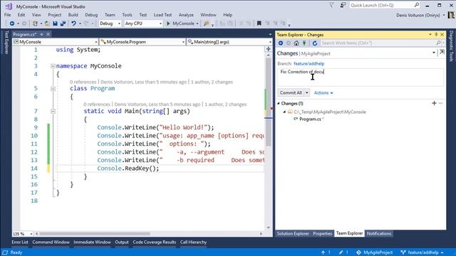Viewport: 456px width, 256px height.
Task: Collapse the namespace MyConsole block
Action: point(53,66)
